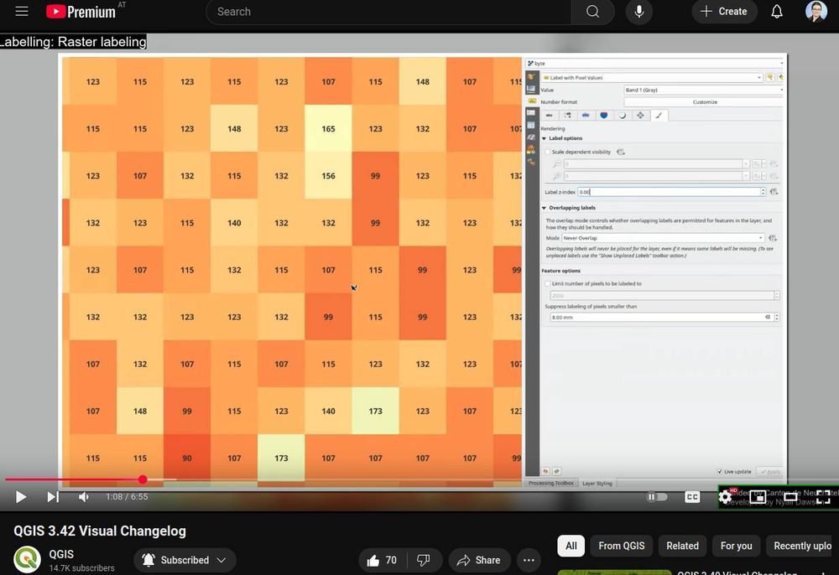This screenshot has height=575, width=839.
Task: Mute the video volume
Action: [83, 497]
